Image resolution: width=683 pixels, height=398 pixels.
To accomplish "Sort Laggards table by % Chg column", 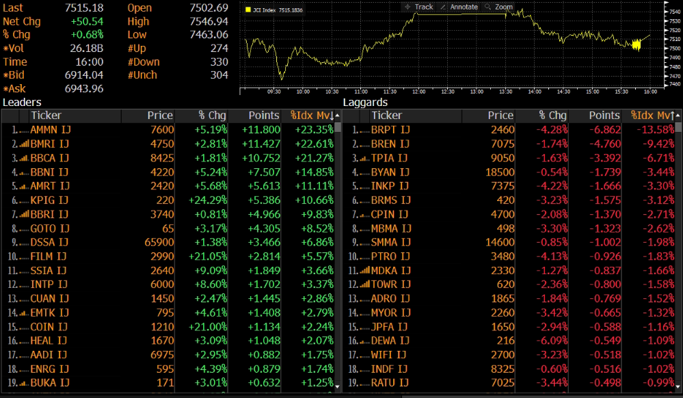I will click(x=553, y=116).
